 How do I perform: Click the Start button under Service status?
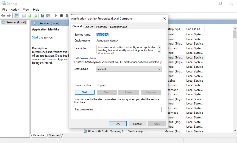pos(84,92)
